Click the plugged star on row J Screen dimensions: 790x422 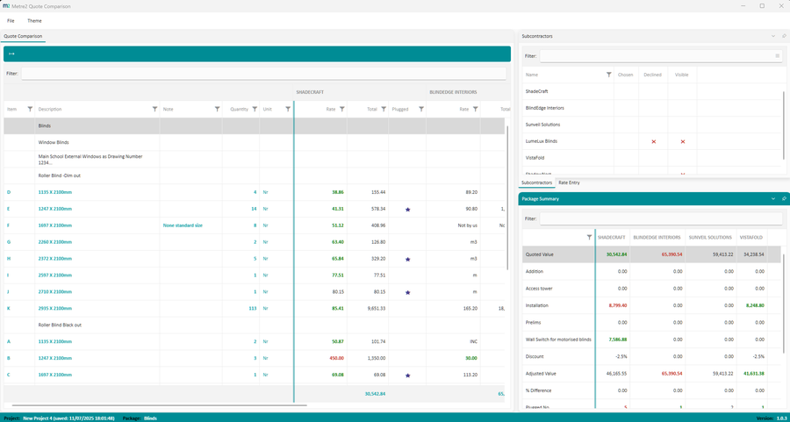[x=407, y=292]
